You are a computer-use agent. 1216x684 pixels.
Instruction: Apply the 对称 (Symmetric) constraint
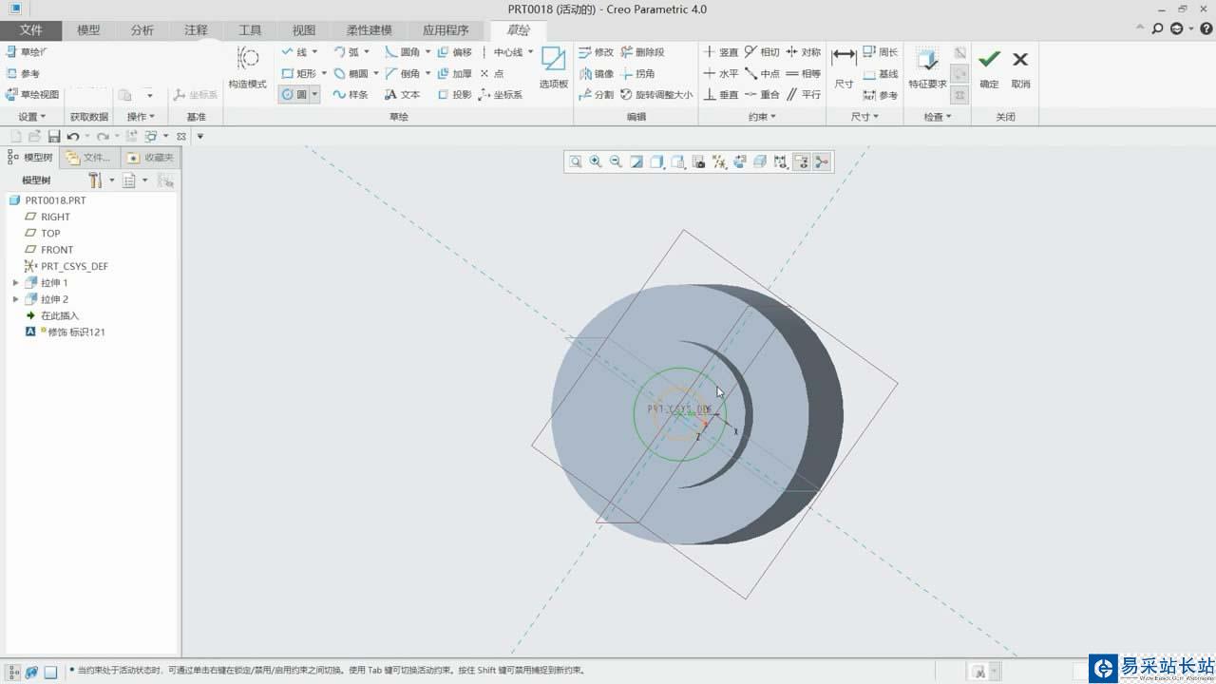coord(803,52)
